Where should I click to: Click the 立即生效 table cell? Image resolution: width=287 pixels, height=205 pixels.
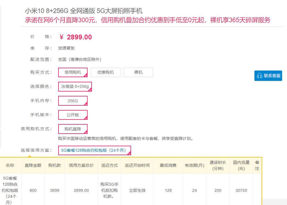point(137,190)
